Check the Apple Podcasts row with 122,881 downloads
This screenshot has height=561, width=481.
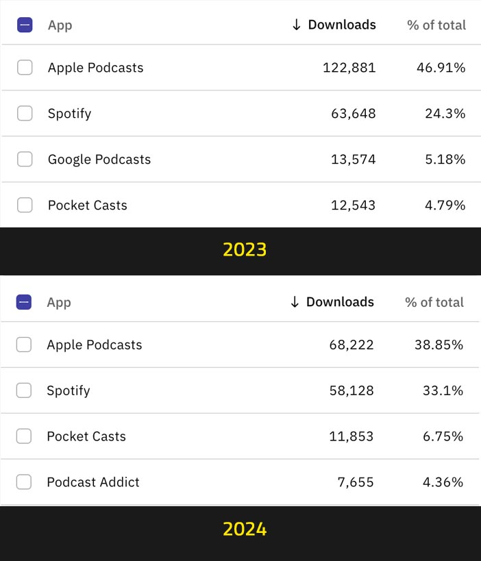25,67
